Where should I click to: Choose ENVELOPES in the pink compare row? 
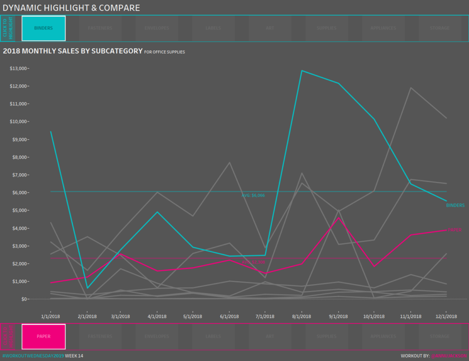tap(157, 336)
